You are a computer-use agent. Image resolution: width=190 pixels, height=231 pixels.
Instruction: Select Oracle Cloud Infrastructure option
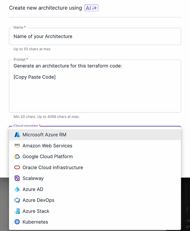95,167
